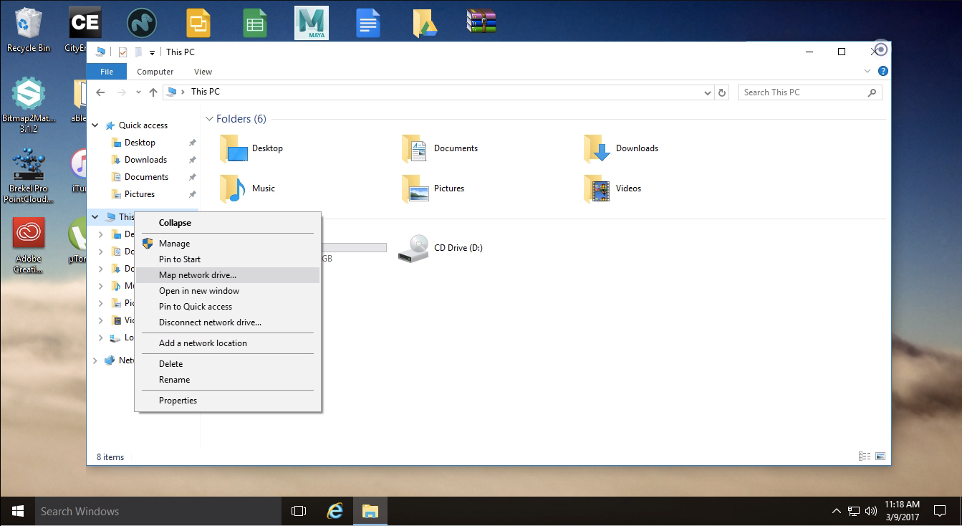Screen dimensions: 962x526
Task: Open the Windows Start button
Action: (17, 511)
